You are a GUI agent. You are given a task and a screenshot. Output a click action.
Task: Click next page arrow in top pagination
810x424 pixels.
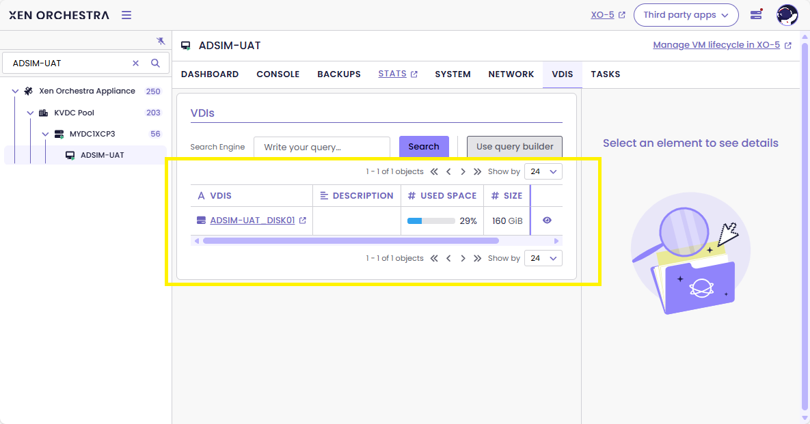(x=463, y=172)
